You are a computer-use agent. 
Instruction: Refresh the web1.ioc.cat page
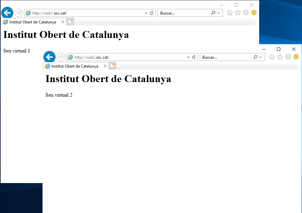[152, 13]
